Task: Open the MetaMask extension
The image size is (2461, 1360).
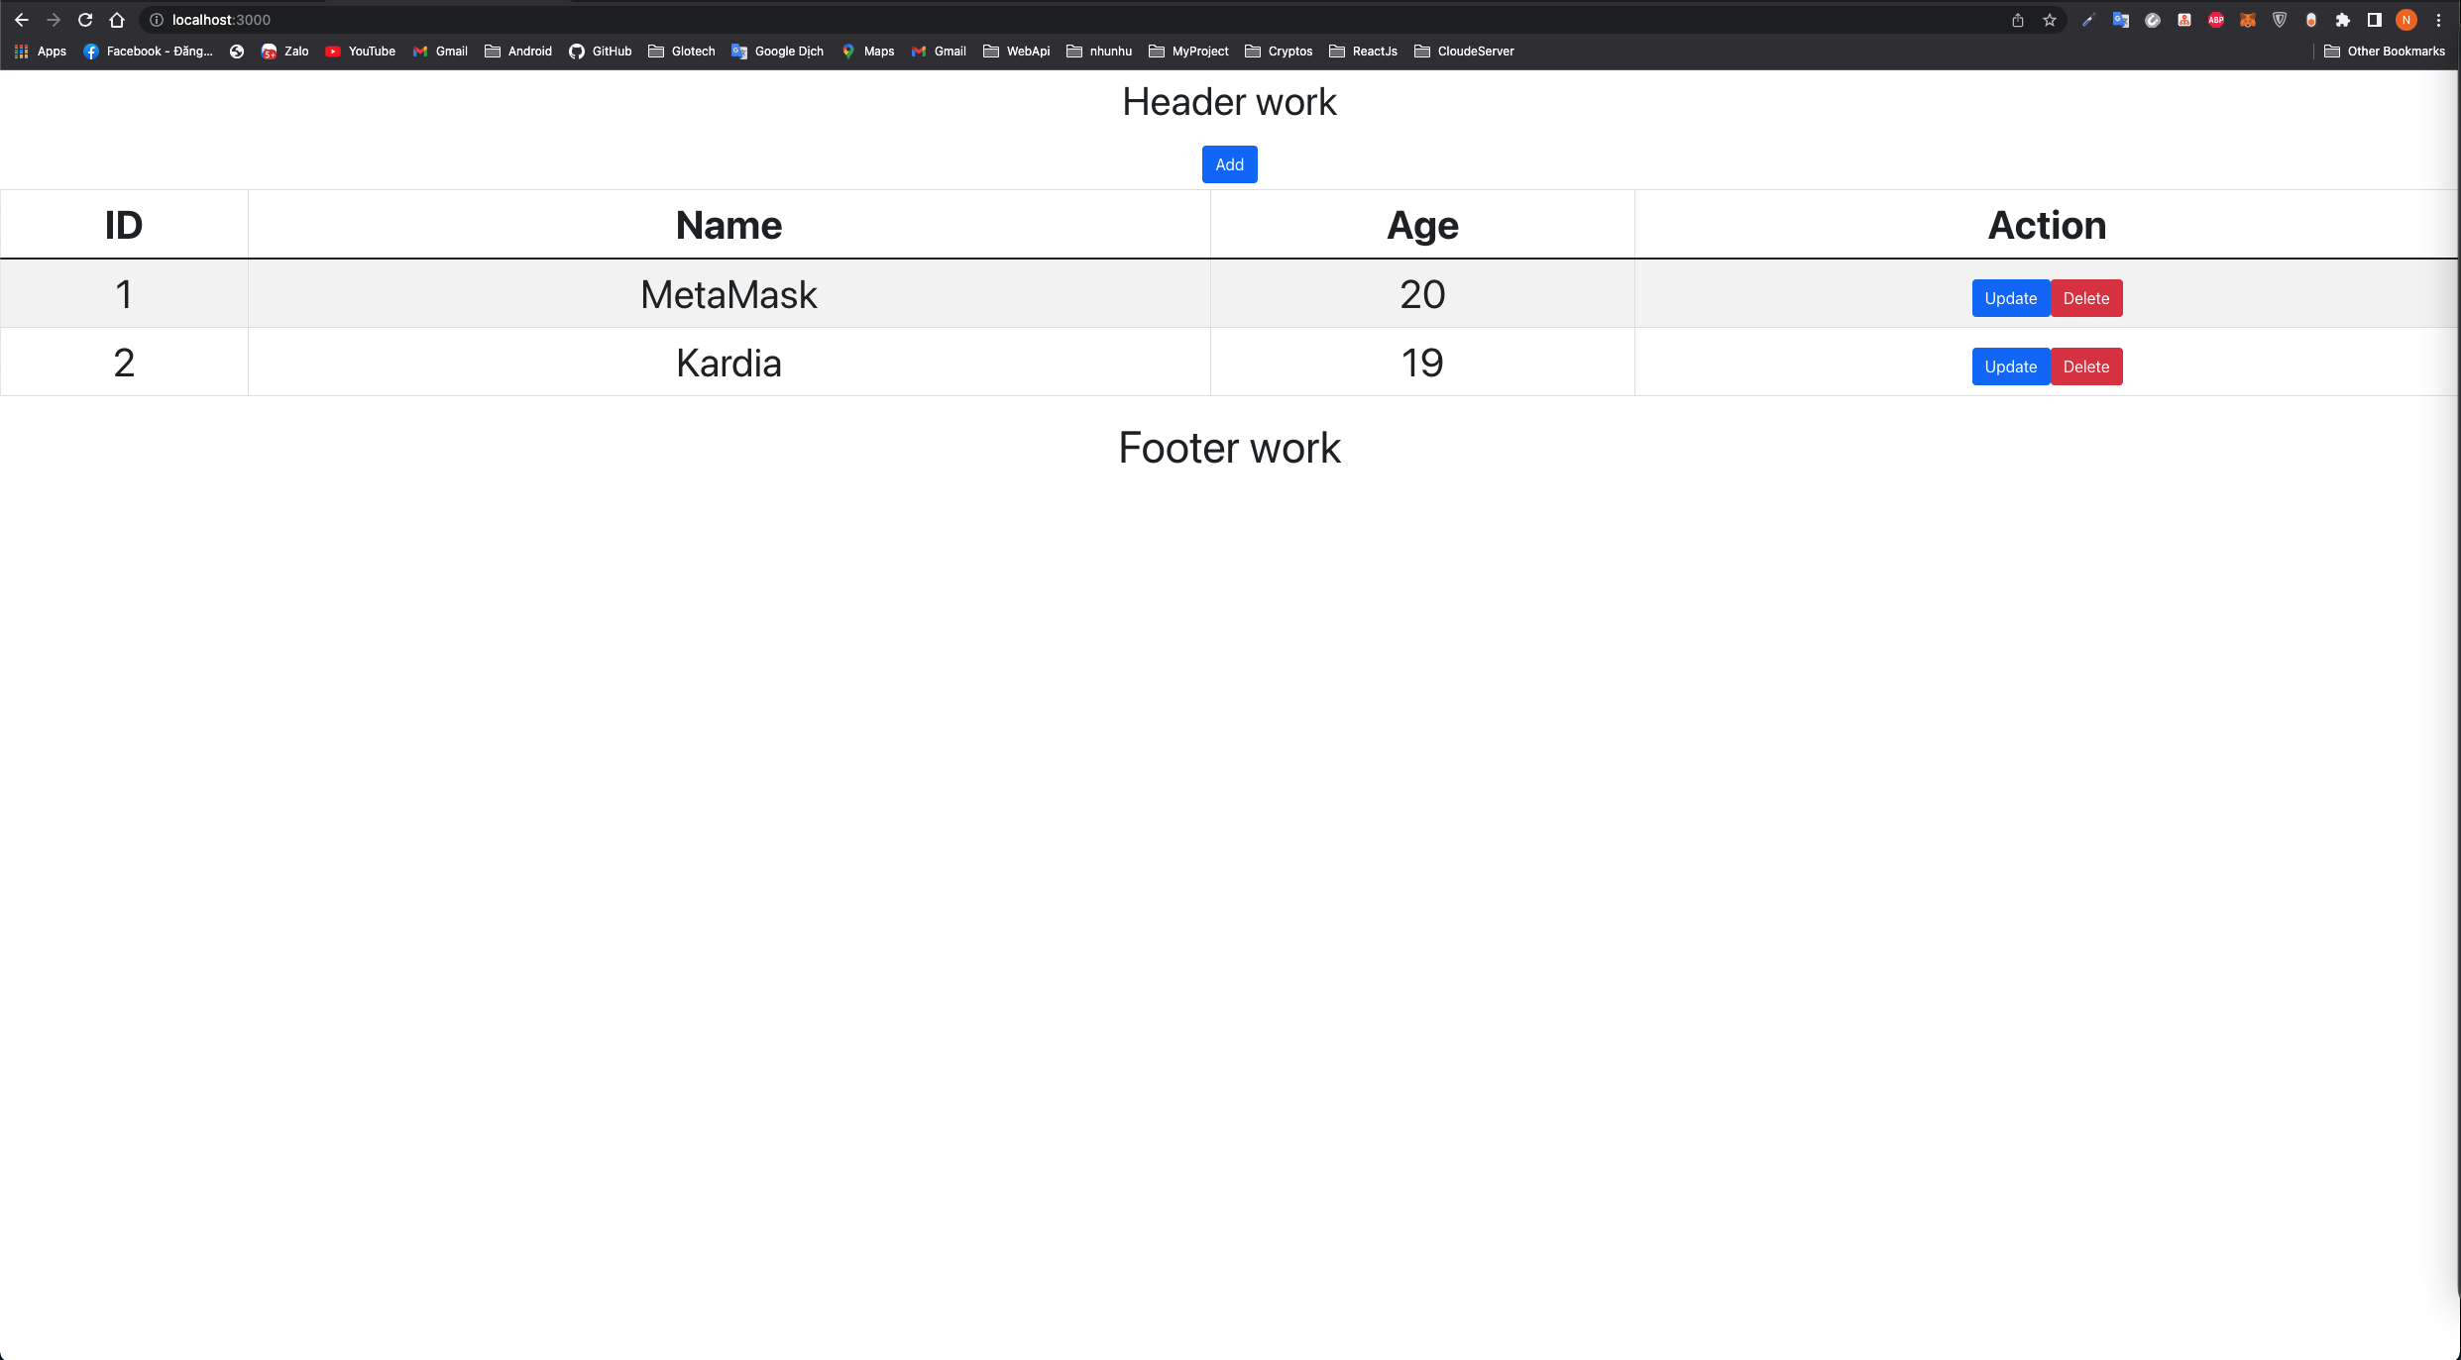Action: coord(2248,20)
